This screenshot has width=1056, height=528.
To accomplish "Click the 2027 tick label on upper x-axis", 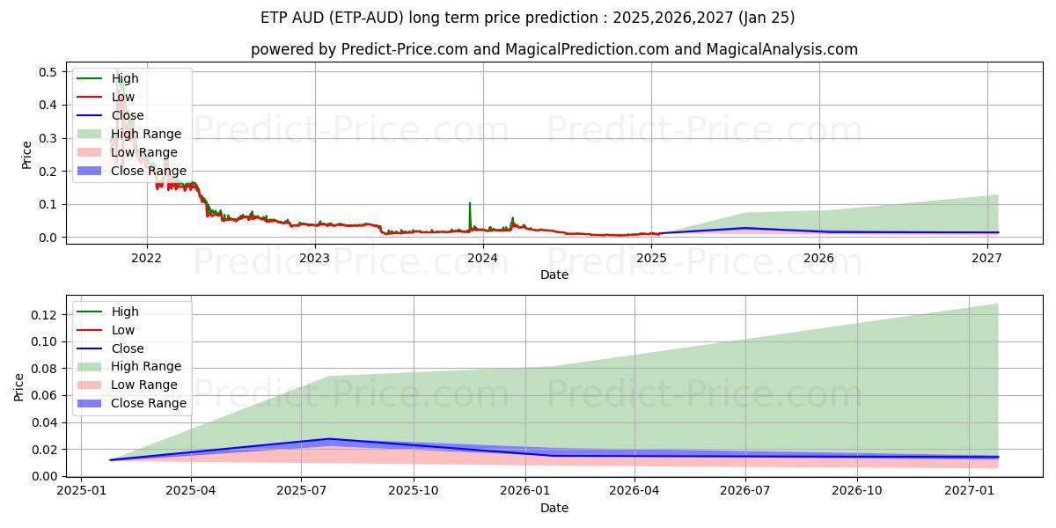I will coord(987,258).
